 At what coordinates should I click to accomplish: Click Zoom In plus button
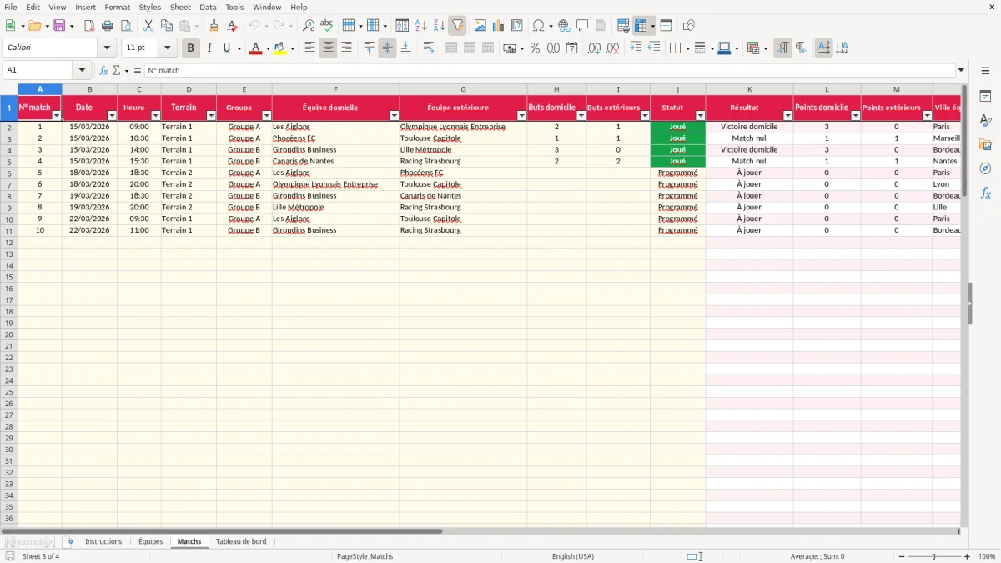967,556
